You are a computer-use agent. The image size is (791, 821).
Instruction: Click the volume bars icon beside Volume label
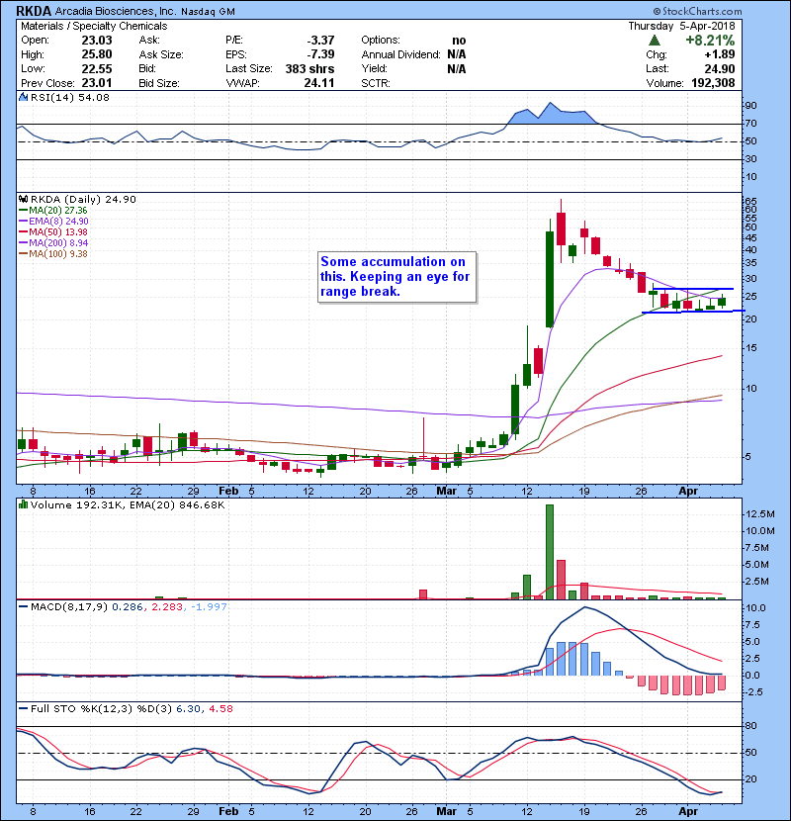point(23,505)
